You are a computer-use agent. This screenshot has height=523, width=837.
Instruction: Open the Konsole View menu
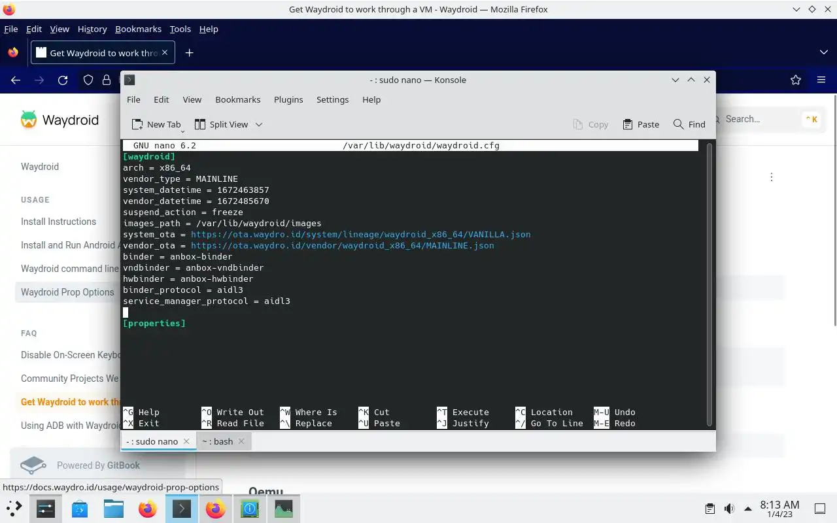click(x=192, y=99)
